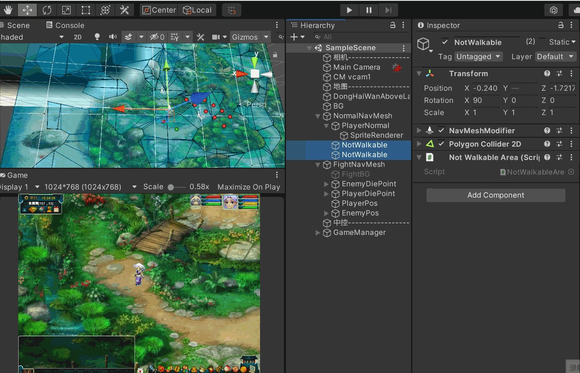This screenshot has width=580, height=373.
Task: Toggle handle rotation Local button
Action: coord(197,10)
